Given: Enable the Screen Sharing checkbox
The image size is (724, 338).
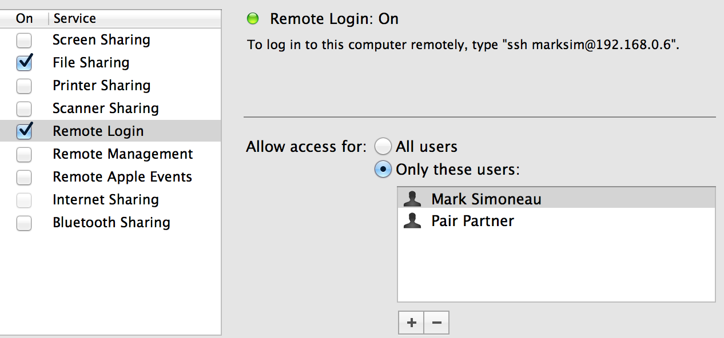Looking at the screenshot, I should point(24,40).
